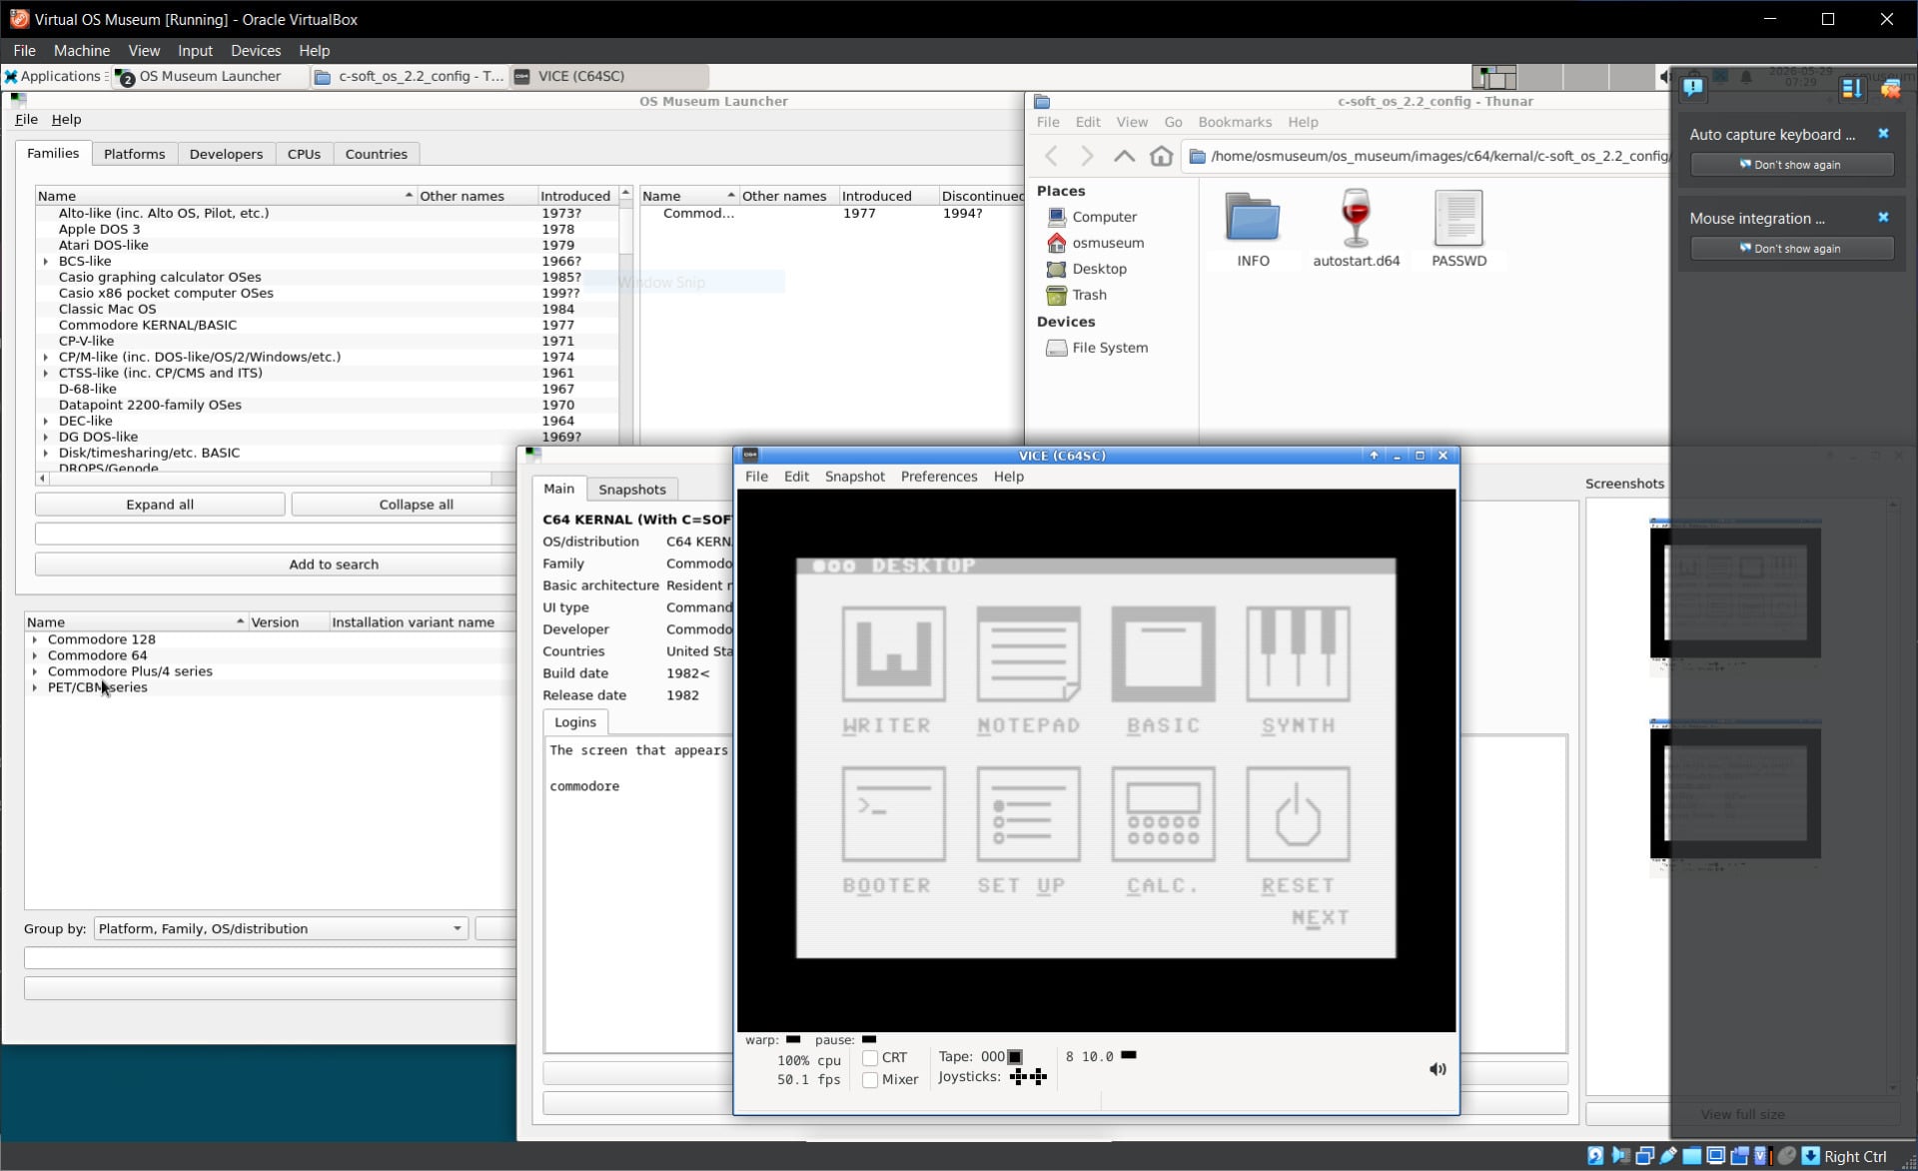Go forward in Thunar navigation

[1087, 156]
